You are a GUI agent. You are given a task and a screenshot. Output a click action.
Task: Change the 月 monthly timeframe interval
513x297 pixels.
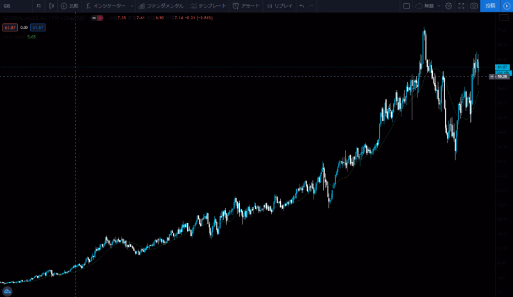tap(38, 6)
